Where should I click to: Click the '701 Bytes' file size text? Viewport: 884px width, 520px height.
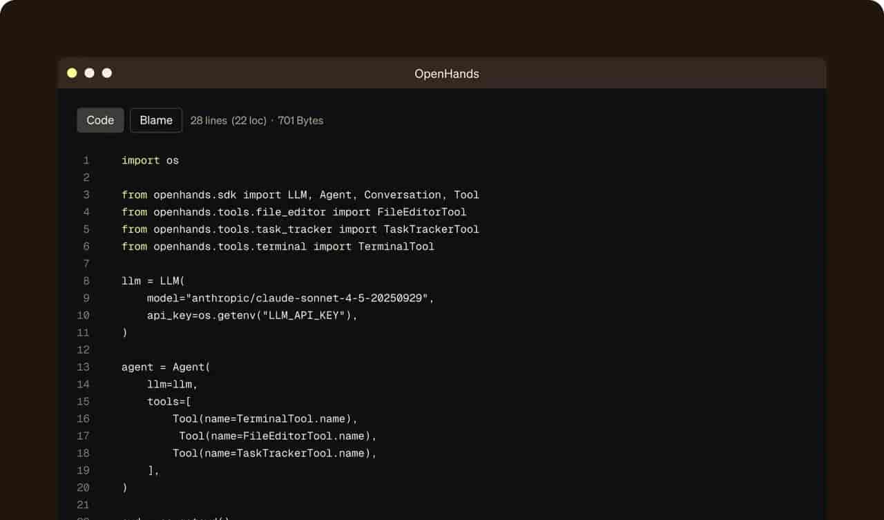pyautogui.click(x=300, y=120)
